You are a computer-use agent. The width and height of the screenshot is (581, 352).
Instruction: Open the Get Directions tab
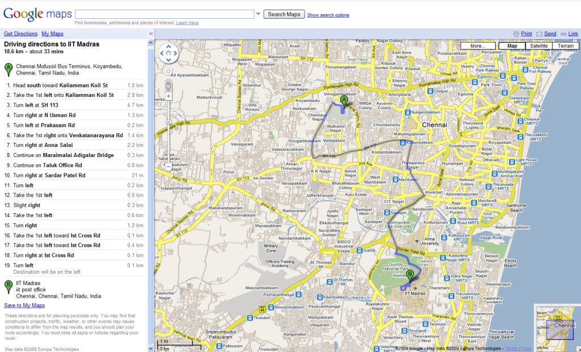click(21, 33)
